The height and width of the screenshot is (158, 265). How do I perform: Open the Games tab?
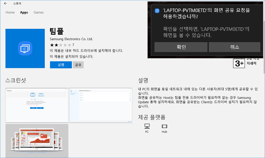tap(39, 12)
